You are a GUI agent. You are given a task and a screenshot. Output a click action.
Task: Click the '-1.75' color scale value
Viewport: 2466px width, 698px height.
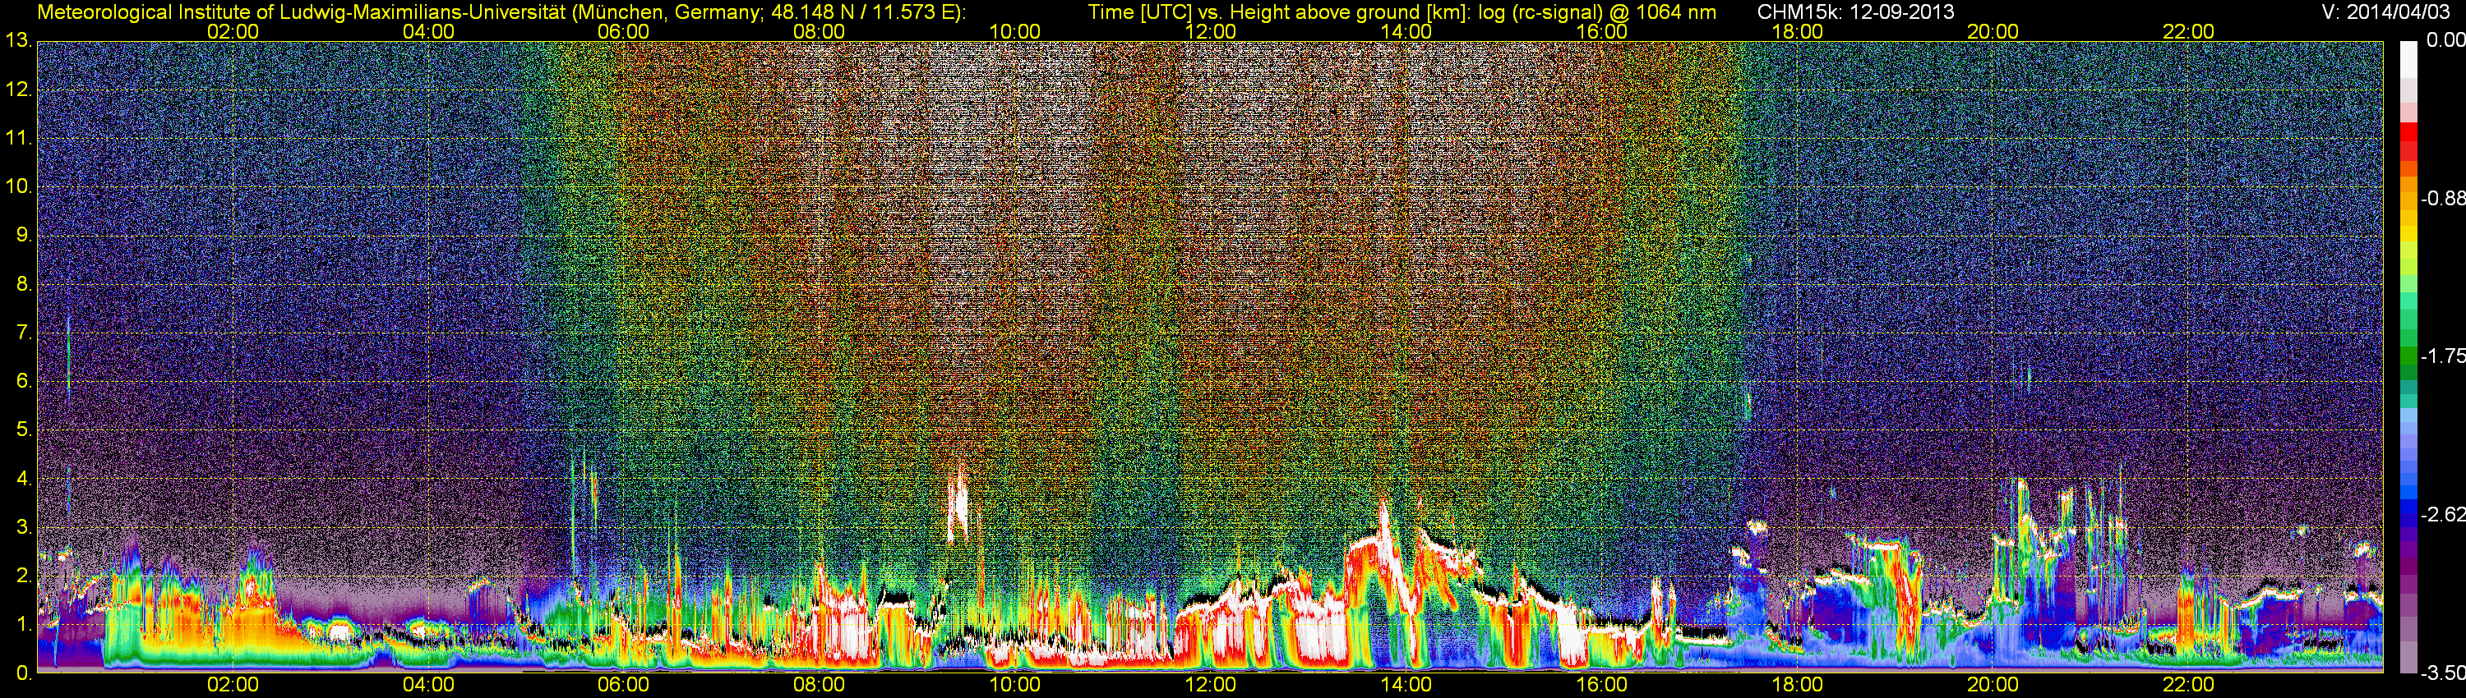click(x=2442, y=356)
